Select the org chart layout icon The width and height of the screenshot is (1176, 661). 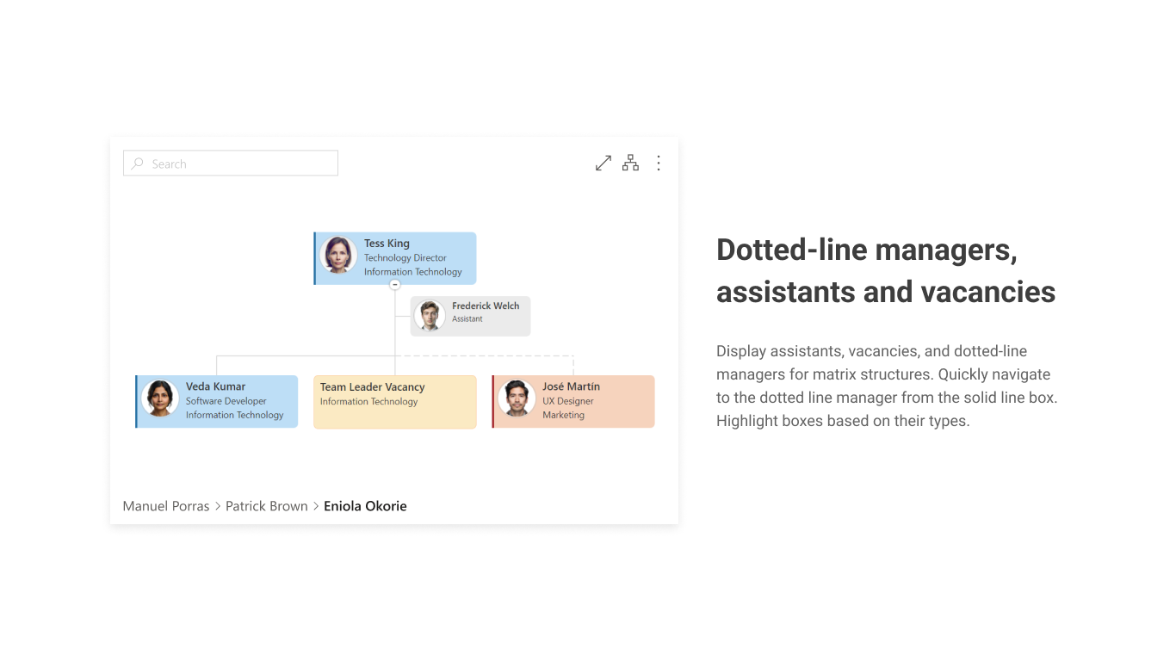tap(630, 163)
